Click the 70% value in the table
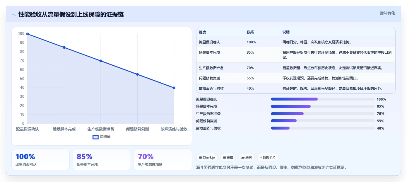The width and height of the screenshot is (407, 182). tap(250, 68)
